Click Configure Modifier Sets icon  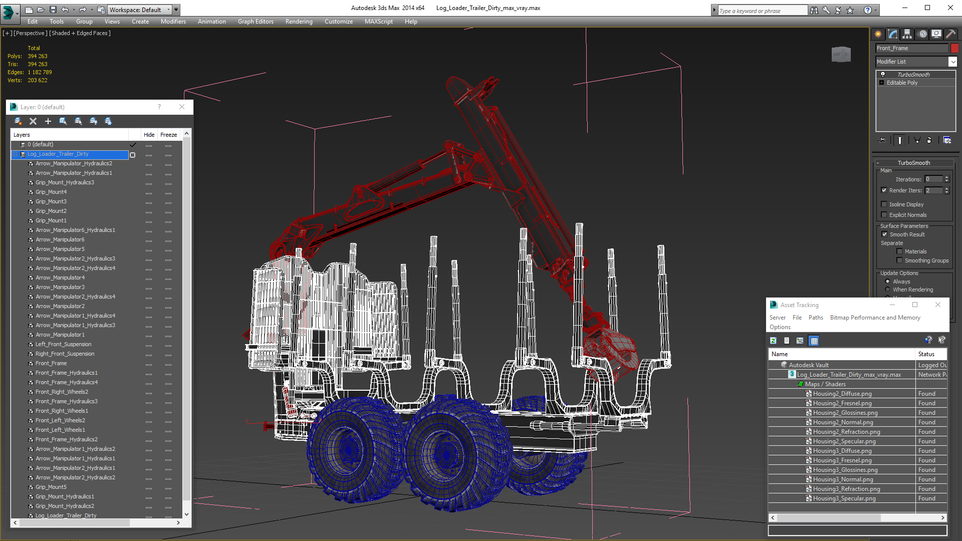click(x=947, y=140)
